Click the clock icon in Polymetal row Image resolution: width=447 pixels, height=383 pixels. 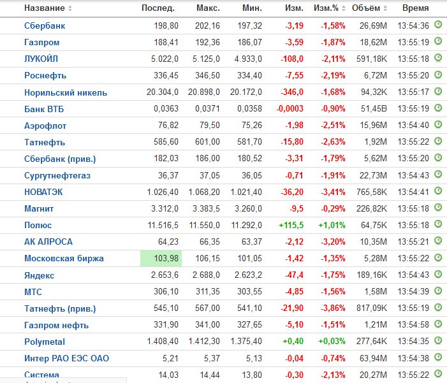coord(438,340)
